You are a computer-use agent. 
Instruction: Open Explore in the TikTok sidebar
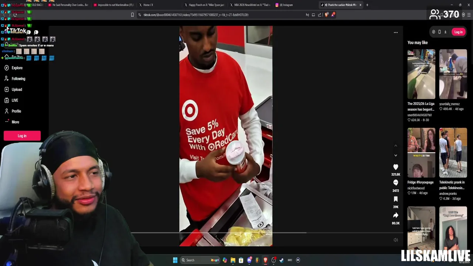coord(17,68)
